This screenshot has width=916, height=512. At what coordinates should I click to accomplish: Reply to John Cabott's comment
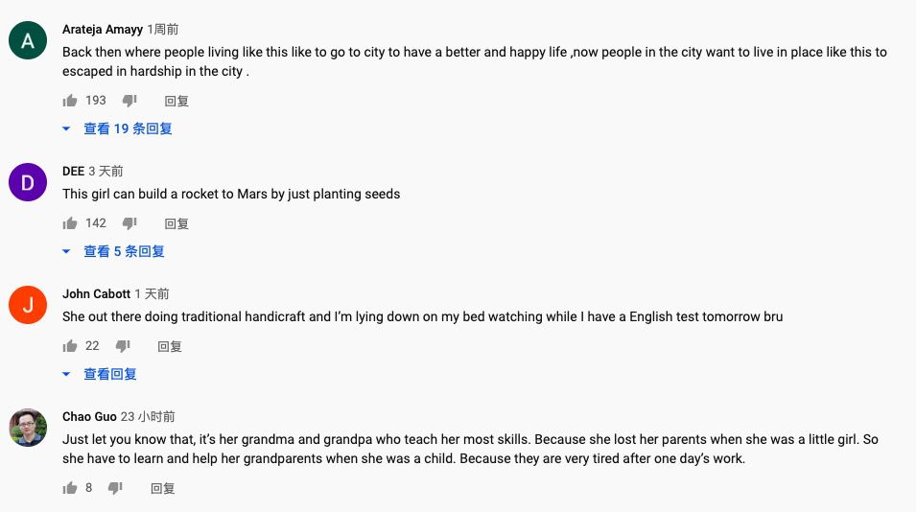pos(170,346)
